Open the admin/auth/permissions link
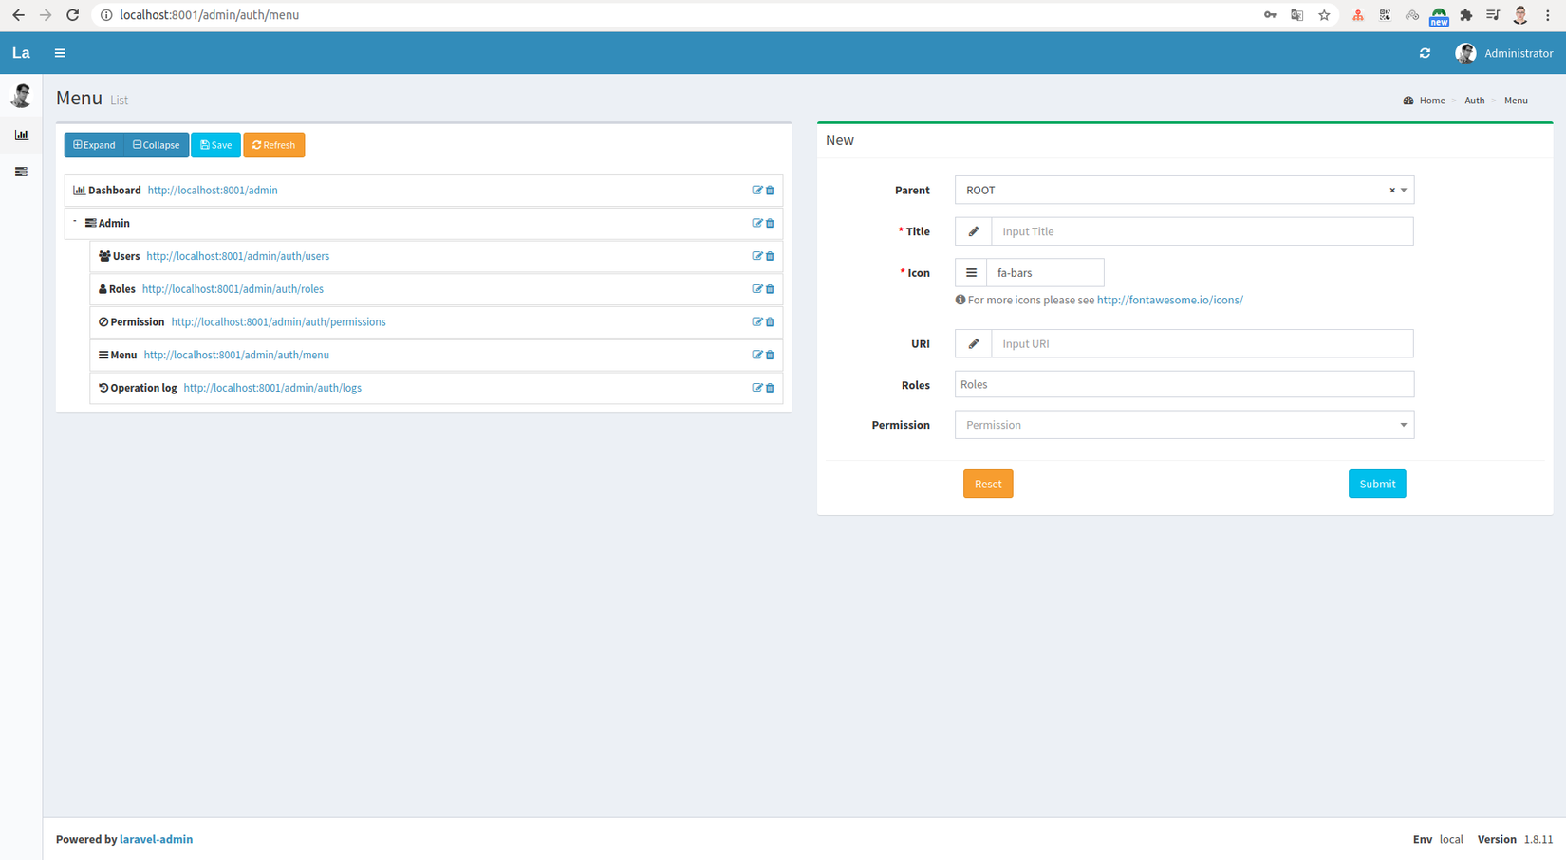Viewport: 1566px width, 860px height. [278, 322]
